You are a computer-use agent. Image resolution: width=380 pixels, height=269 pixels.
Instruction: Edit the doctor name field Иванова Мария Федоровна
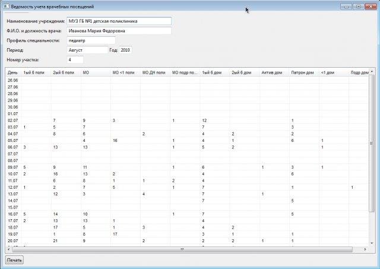[x=119, y=31]
